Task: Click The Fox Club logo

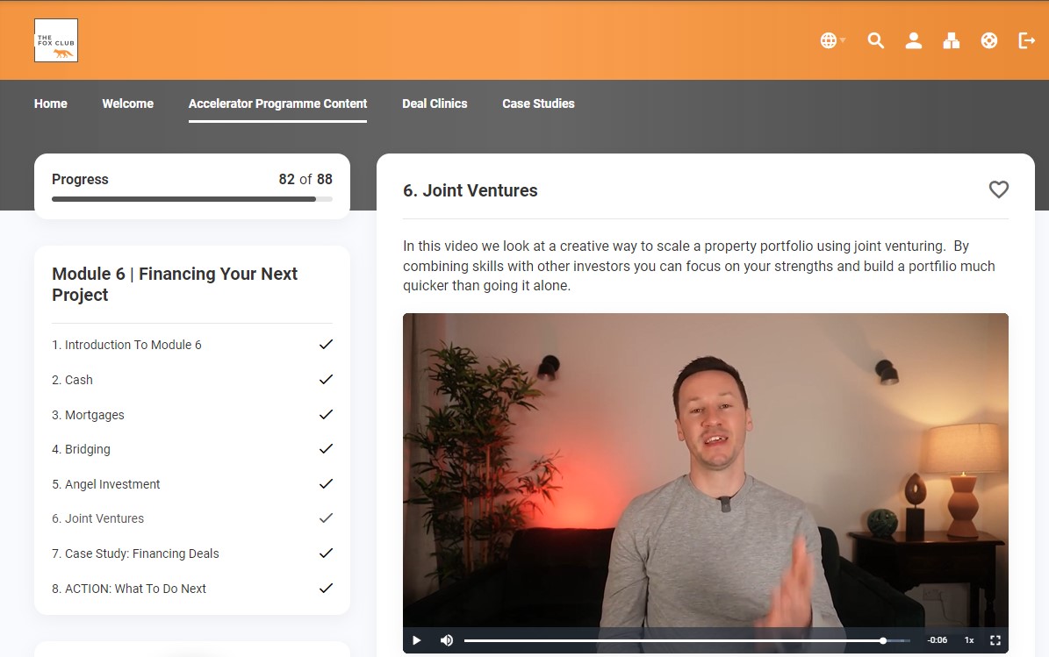Action: click(56, 40)
